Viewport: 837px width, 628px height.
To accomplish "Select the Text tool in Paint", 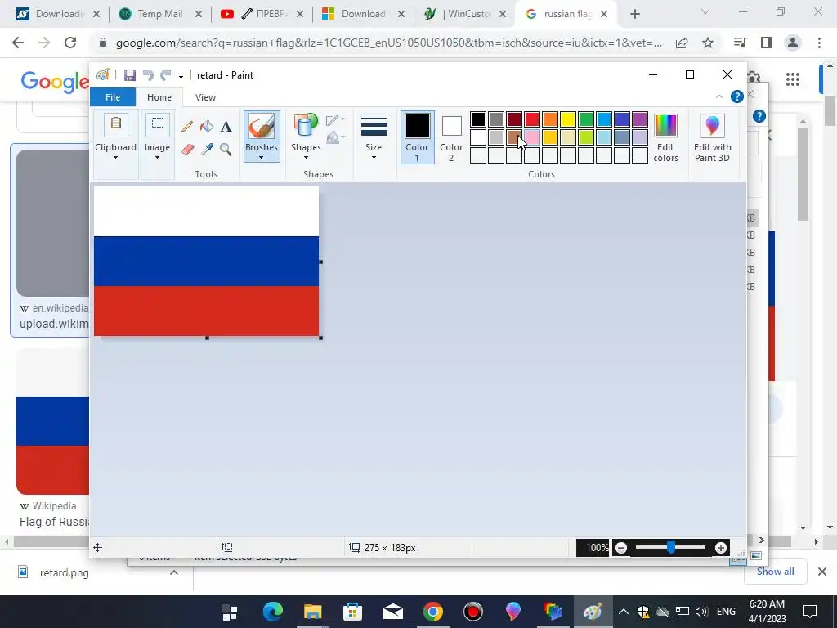I will coord(226,127).
